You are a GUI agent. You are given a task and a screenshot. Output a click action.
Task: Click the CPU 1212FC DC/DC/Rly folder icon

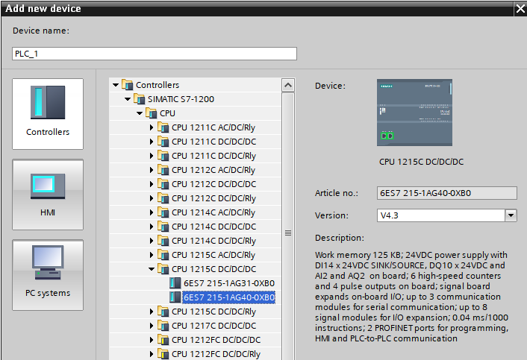point(163,354)
